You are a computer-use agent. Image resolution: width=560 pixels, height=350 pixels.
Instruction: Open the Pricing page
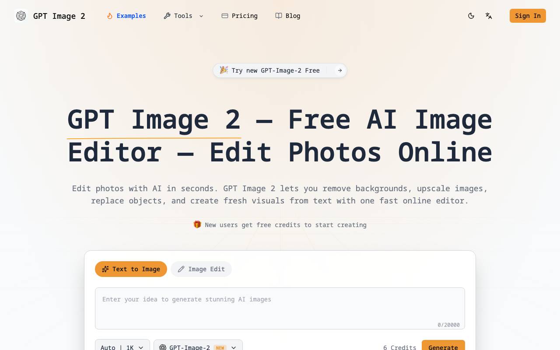coord(240,16)
